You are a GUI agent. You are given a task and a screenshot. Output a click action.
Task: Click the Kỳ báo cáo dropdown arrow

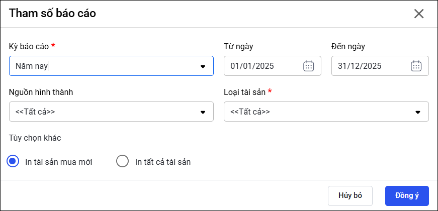203,66
